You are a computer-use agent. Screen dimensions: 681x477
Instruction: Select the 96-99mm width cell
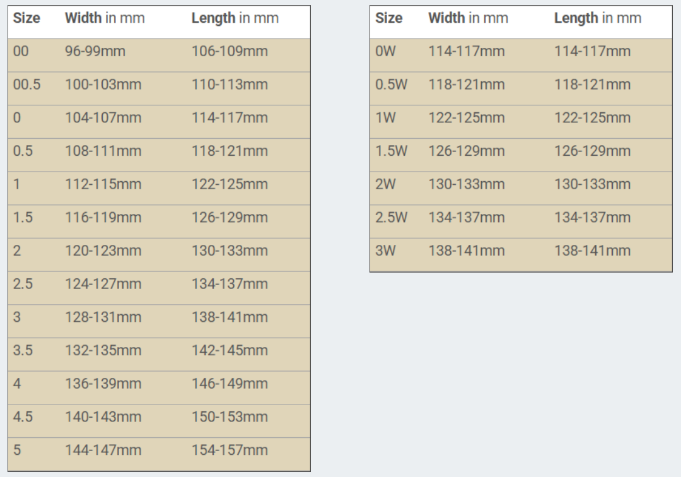[x=95, y=52]
